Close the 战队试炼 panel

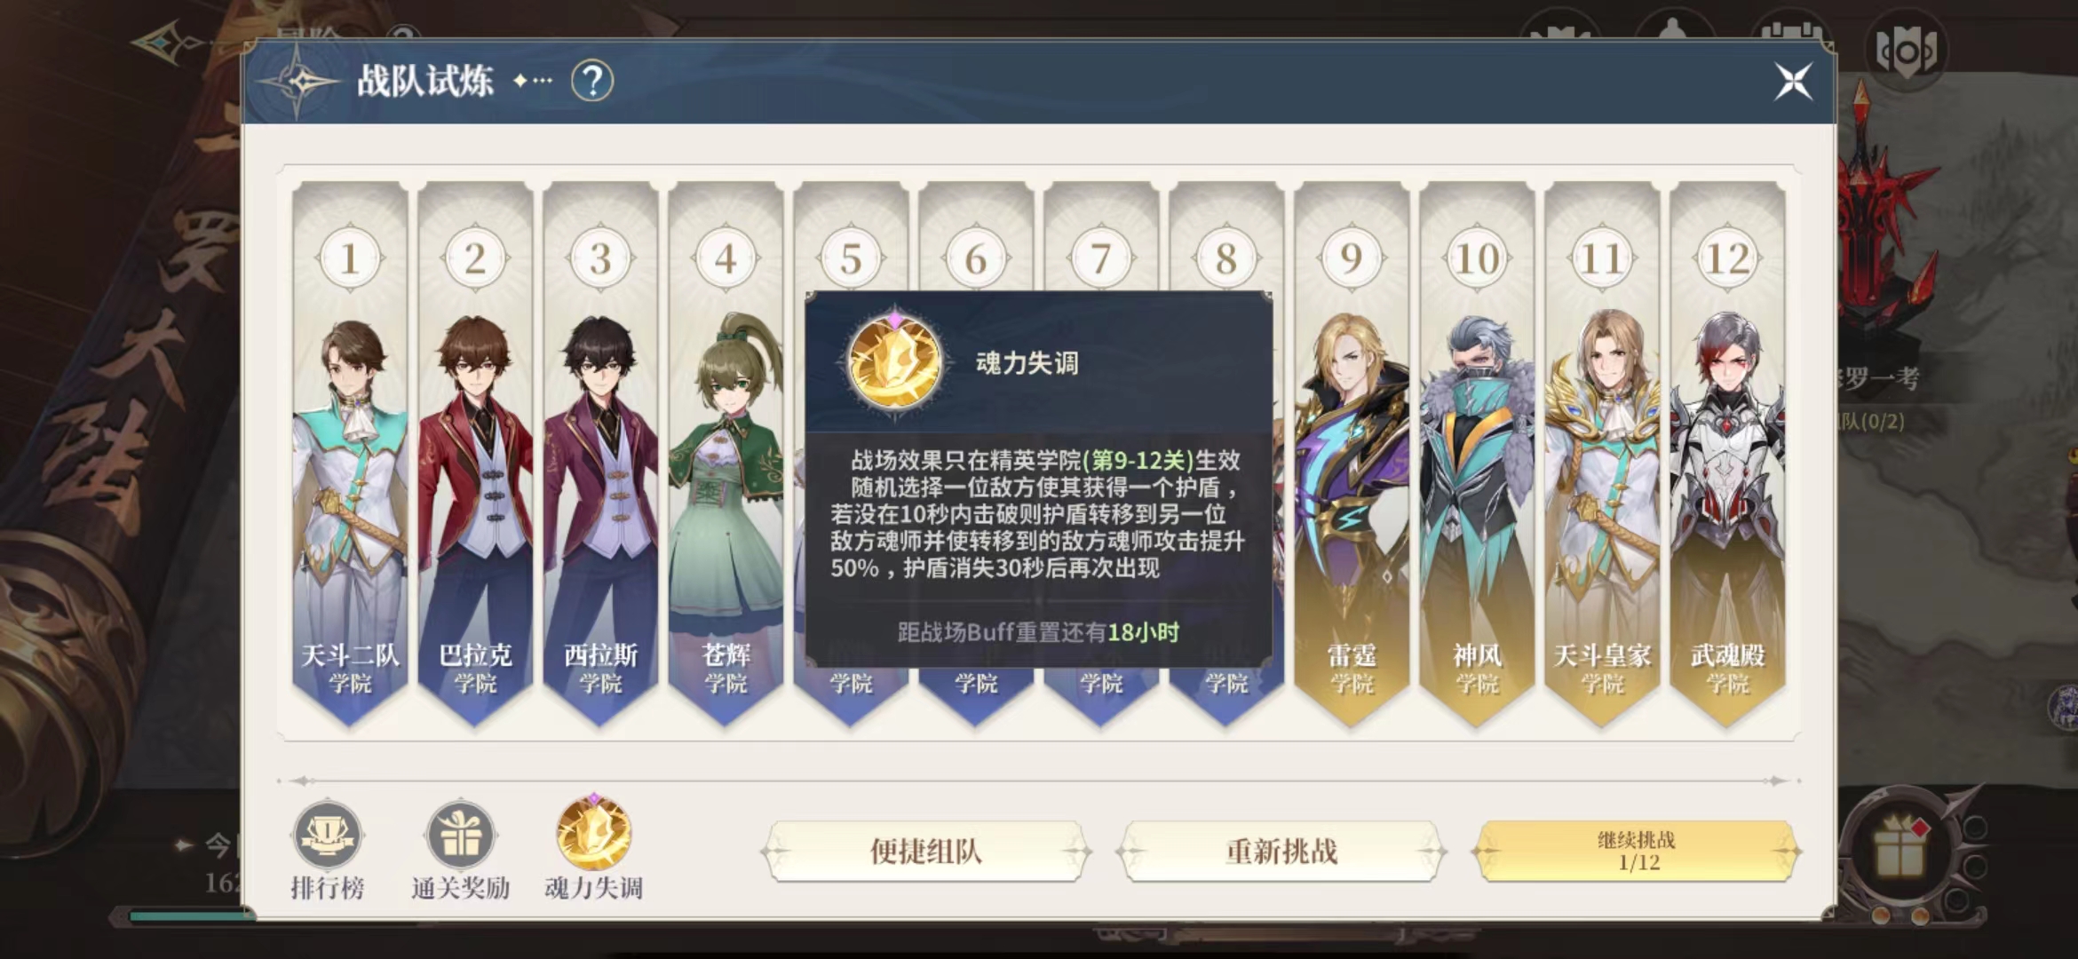pos(1793,82)
